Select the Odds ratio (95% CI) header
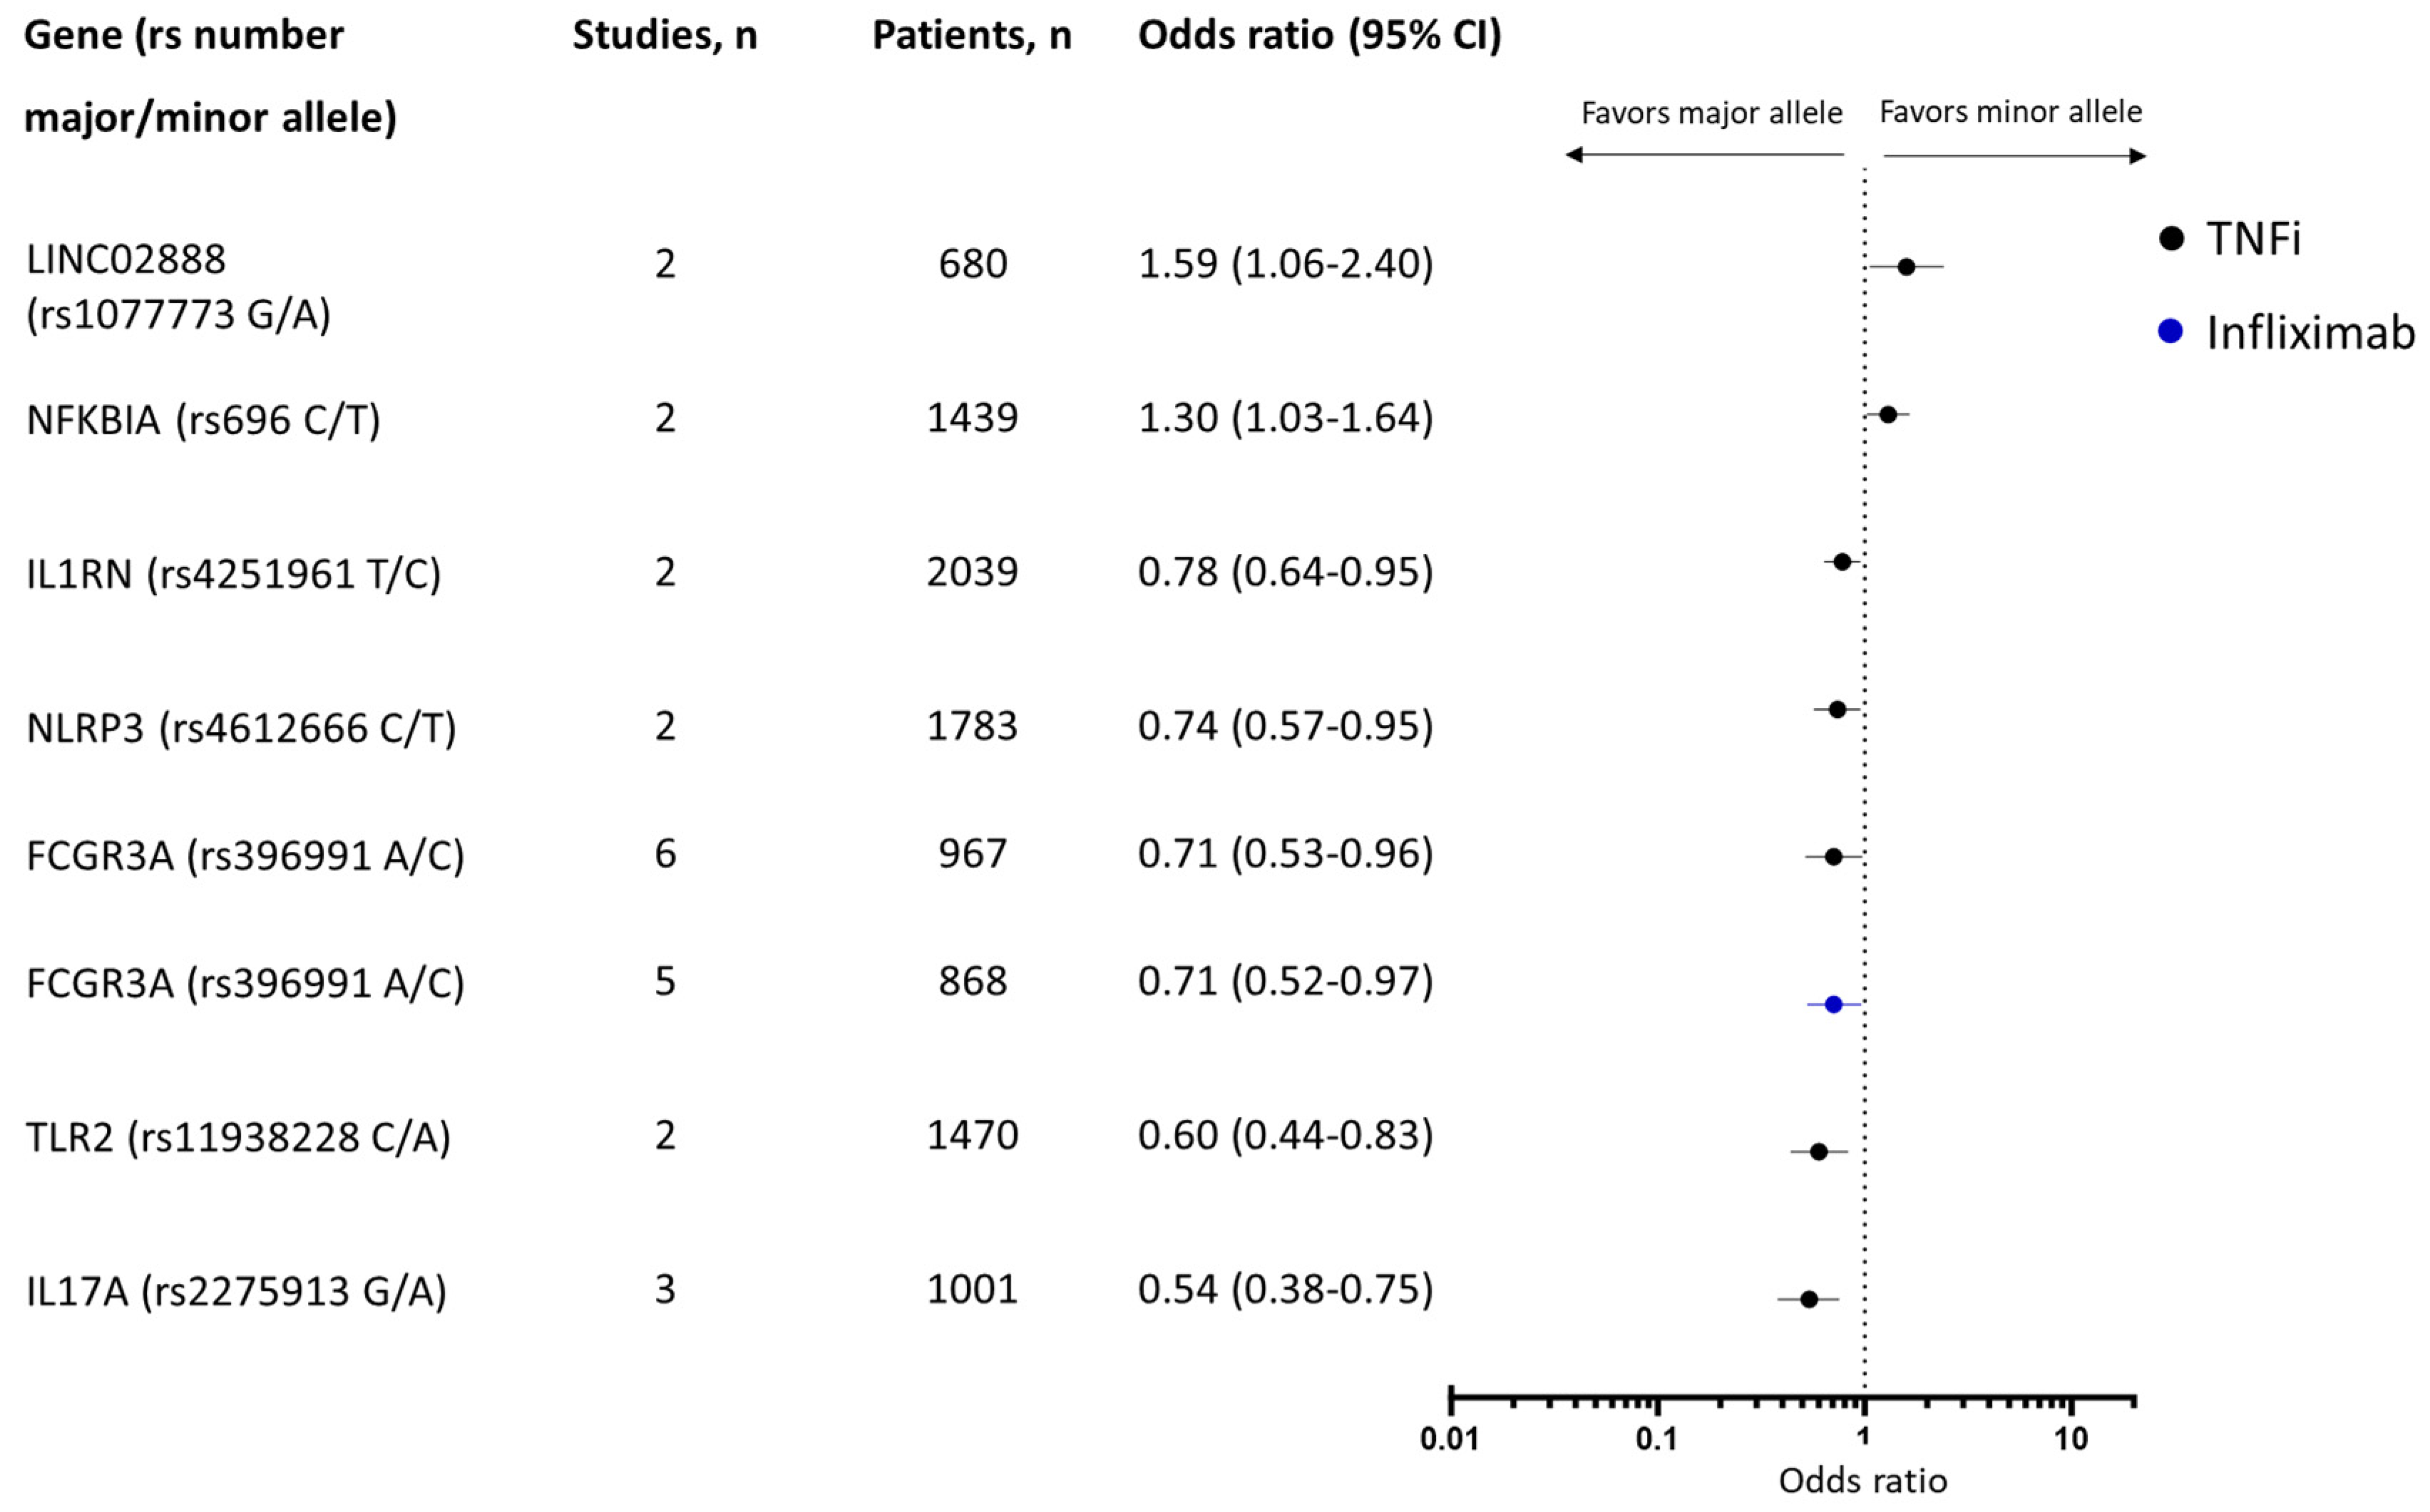The width and height of the screenshot is (2430, 1512). click(1319, 36)
